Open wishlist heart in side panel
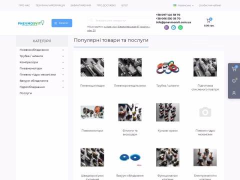This screenshot has width=240, height=180. (234, 81)
